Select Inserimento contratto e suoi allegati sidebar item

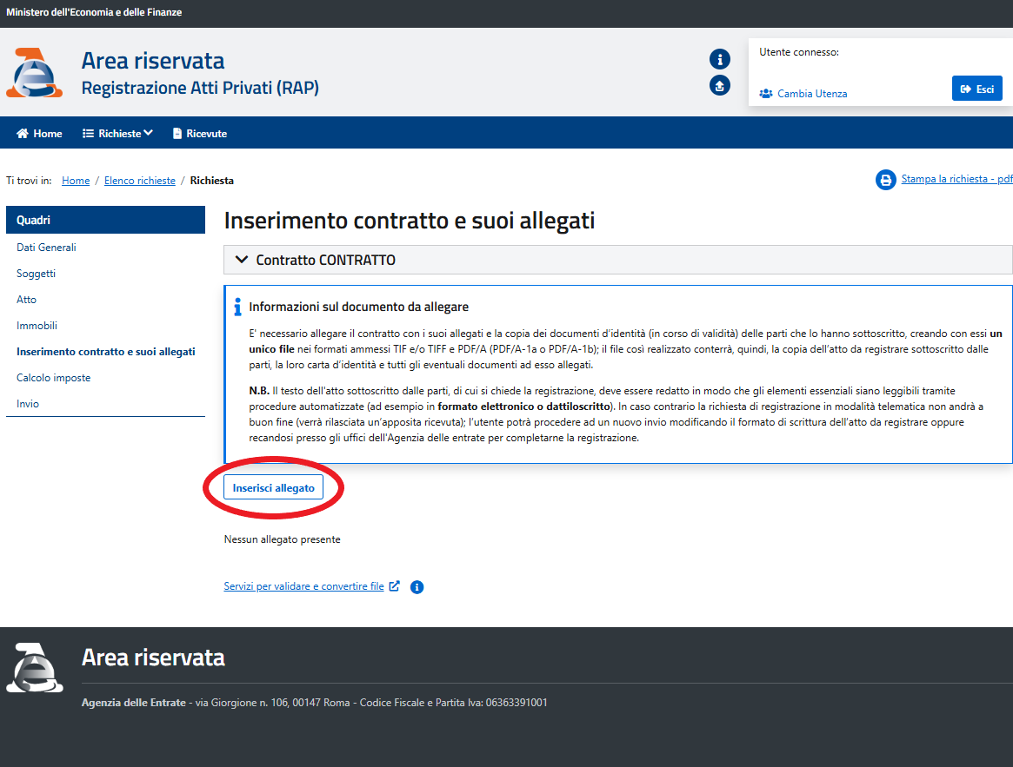[x=106, y=352]
